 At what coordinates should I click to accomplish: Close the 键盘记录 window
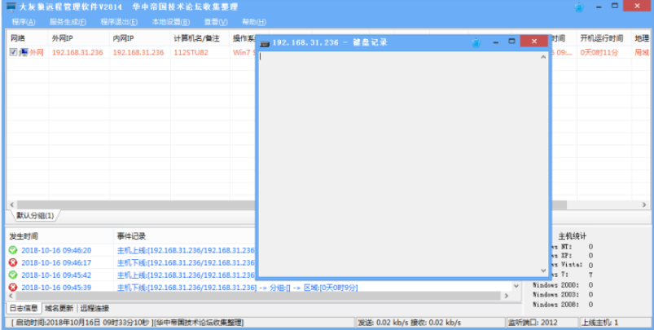tap(534, 42)
